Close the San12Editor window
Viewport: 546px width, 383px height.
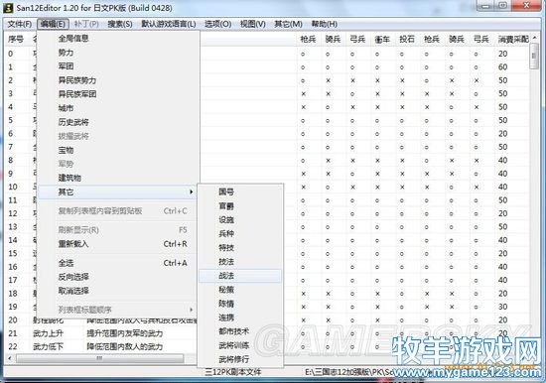coord(526,5)
